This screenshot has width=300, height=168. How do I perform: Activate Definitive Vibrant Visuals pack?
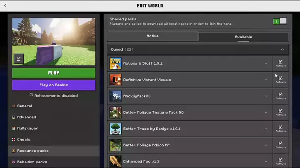281,80
